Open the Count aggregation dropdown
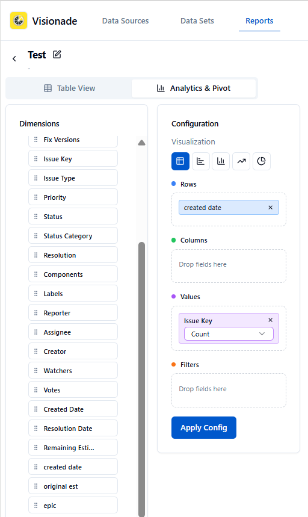308x517 pixels. [229, 333]
